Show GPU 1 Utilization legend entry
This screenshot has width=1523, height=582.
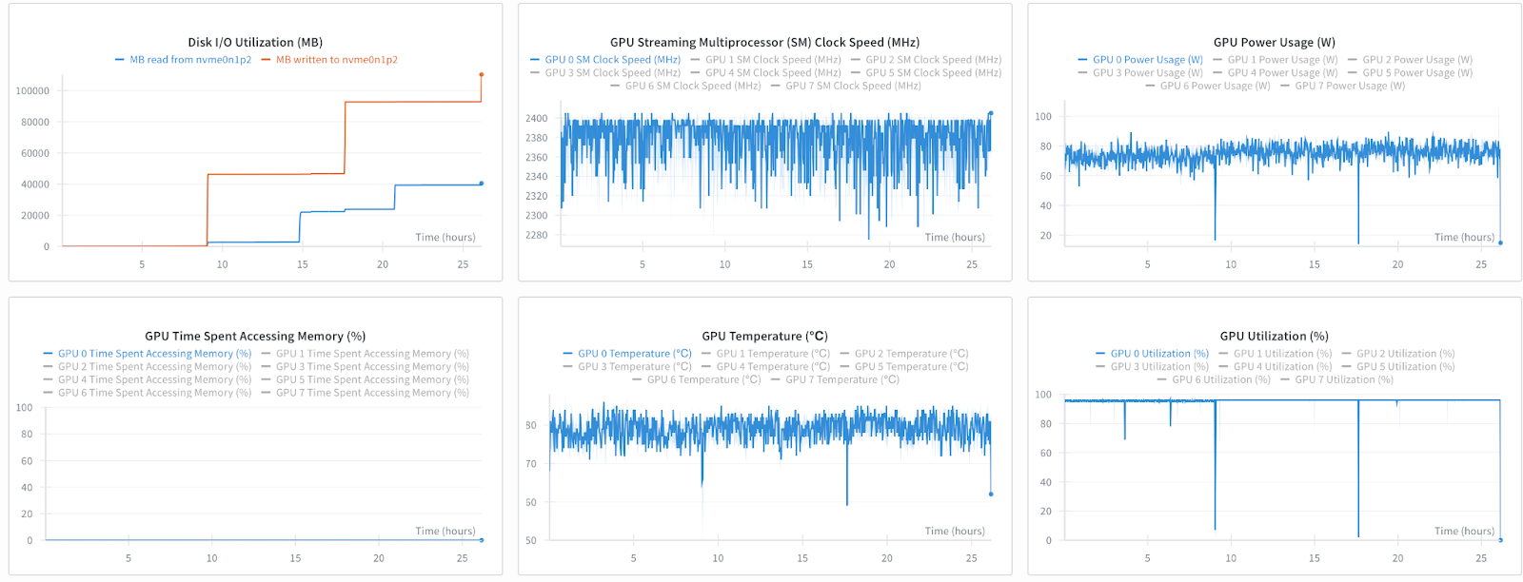1282,354
